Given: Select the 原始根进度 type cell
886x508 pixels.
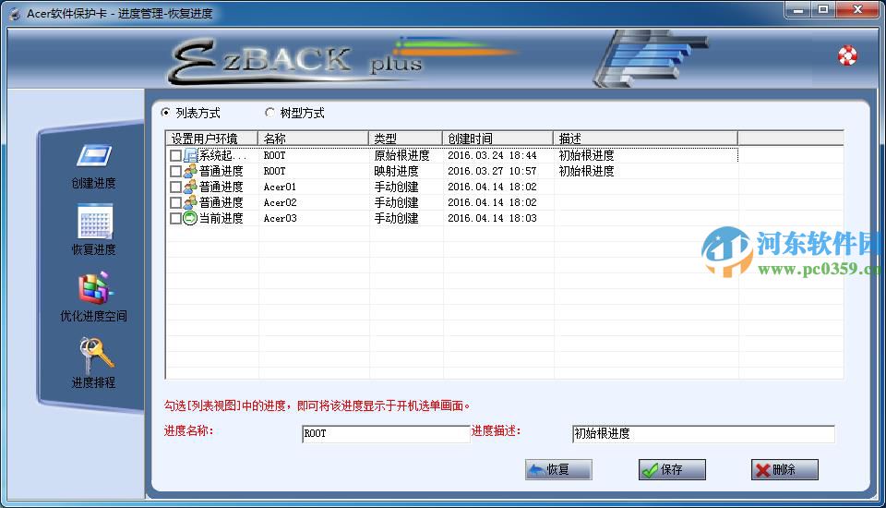Looking at the screenshot, I should (401, 155).
